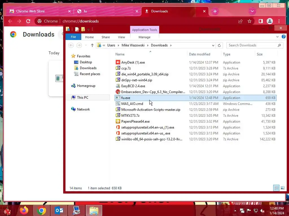The image size is (289, 216).
Task: Select the Embarcadero Dev-Cpp installer icon
Action: pos(118,92)
